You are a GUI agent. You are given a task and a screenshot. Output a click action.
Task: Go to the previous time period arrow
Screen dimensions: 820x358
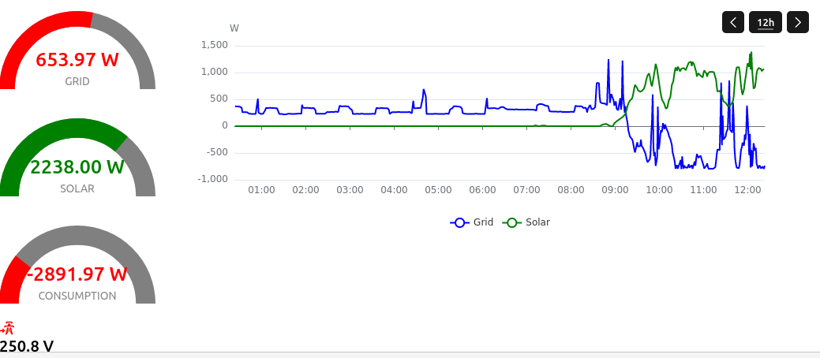click(x=733, y=22)
